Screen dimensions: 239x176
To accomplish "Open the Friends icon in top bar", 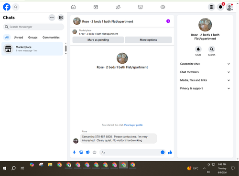I will pos(118,7).
